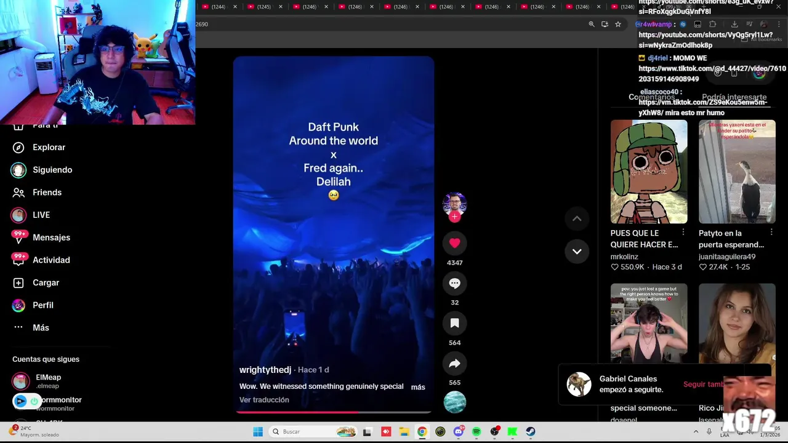The height and width of the screenshot is (443, 788).
Task: Open Discord in the taskbar
Action: pos(458,431)
